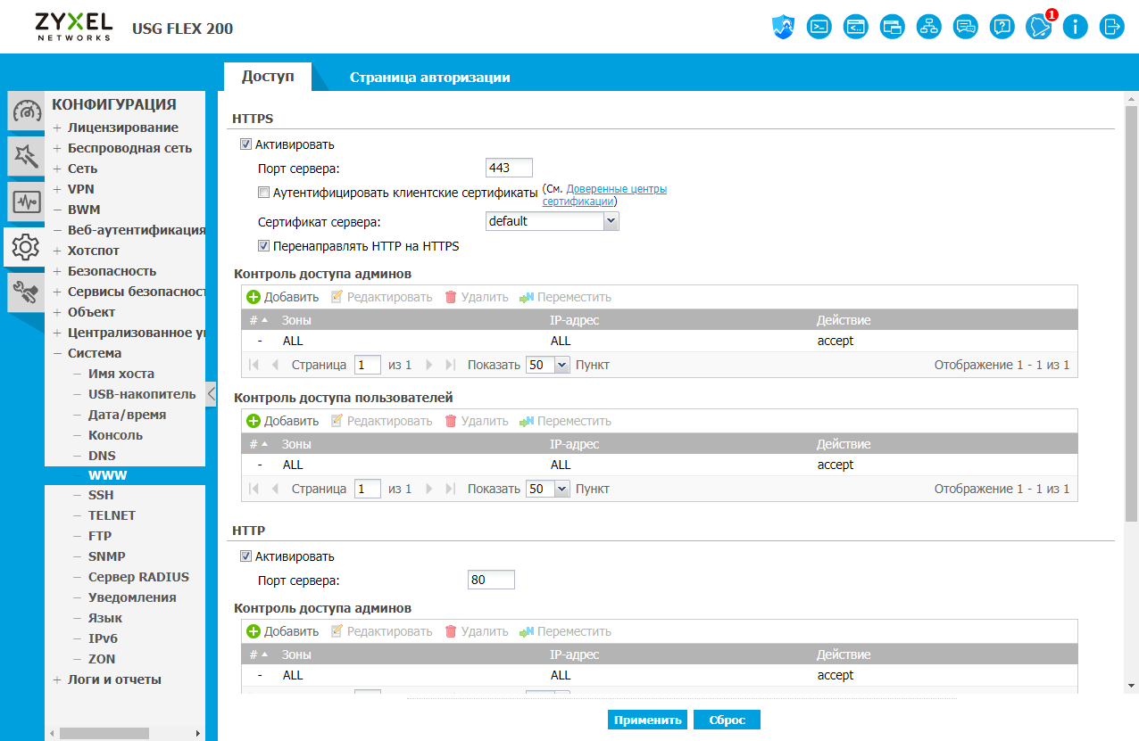Expand the Хотспот tree node
The height and width of the screenshot is (741, 1139).
[x=56, y=251]
